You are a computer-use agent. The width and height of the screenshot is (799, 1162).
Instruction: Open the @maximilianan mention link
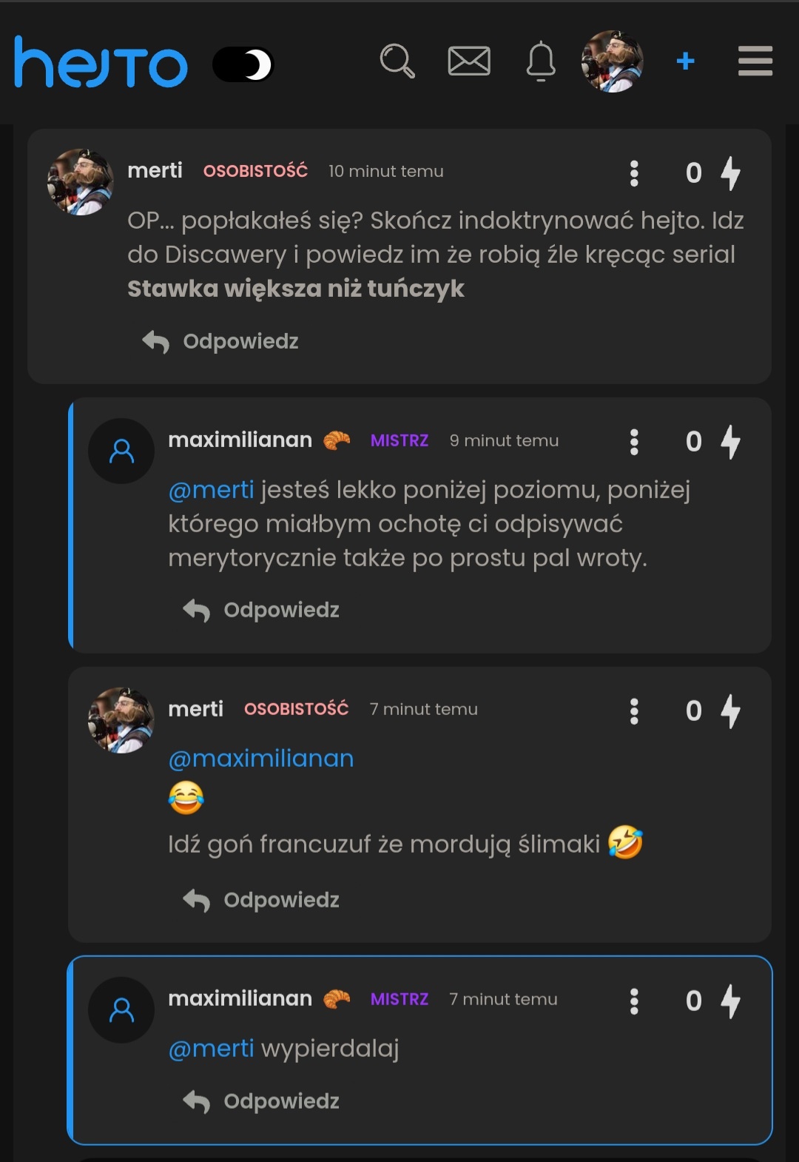tap(261, 759)
